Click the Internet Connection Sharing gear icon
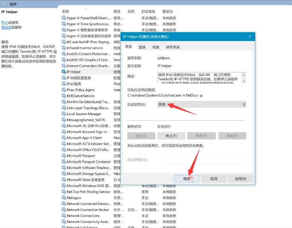The height and width of the screenshot is (228, 292). tap(64, 66)
